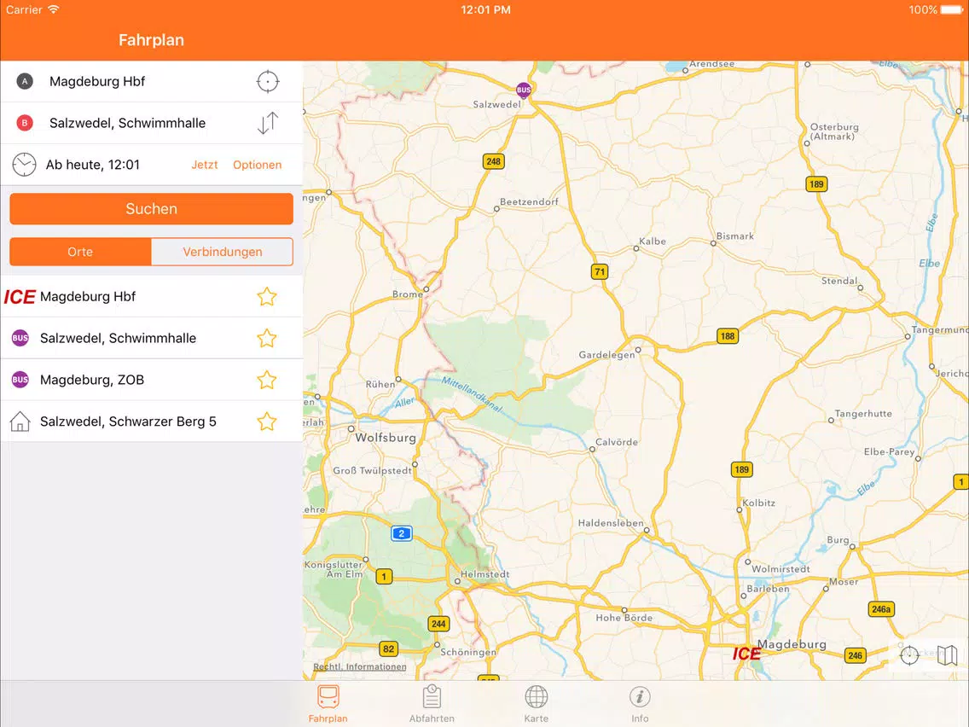Tap the yellow road 246a shield on map
The width and height of the screenshot is (969, 727).
880,609
